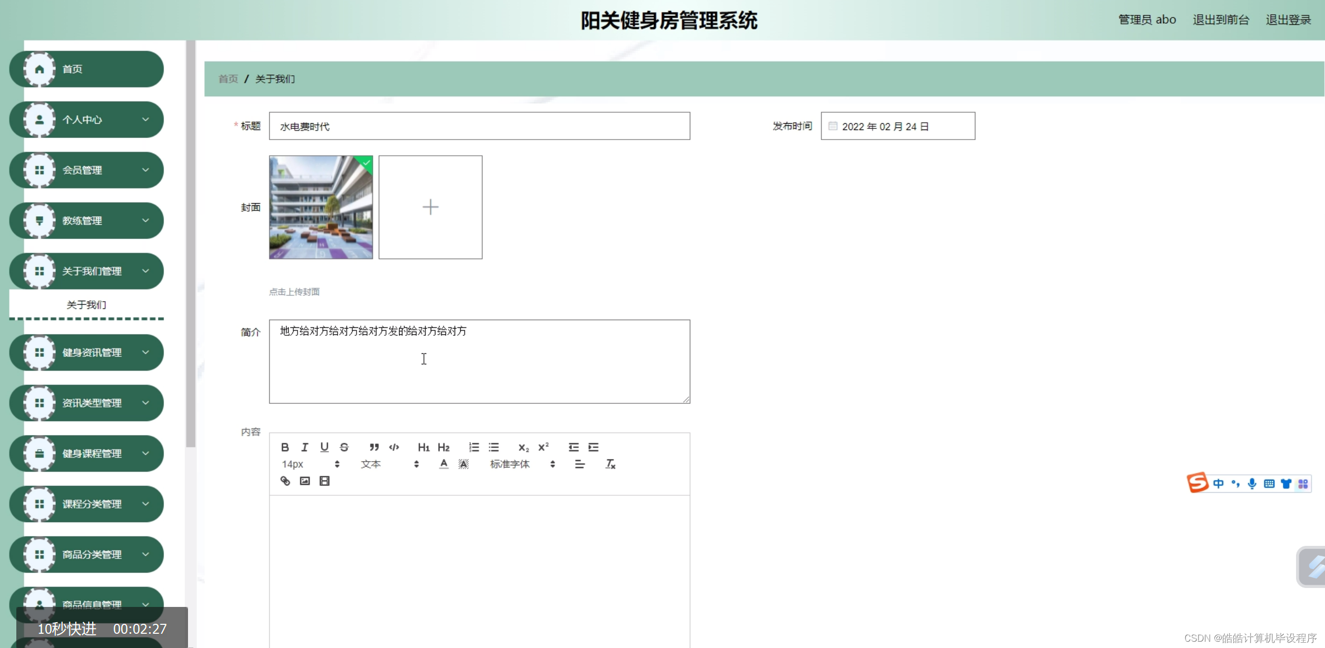Screen dimensions: 1325x648
Task: Apply an ordered list
Action: click(x=474, y=447)
